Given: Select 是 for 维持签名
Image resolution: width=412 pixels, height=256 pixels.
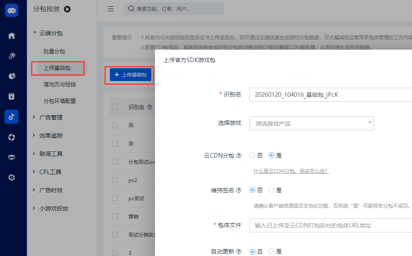Looking at the screenshot, I should (271, 190).
